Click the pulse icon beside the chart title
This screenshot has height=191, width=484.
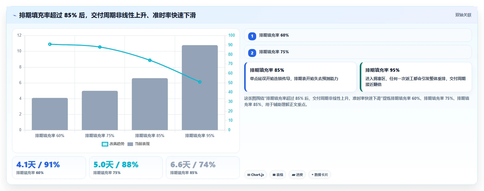14,15
